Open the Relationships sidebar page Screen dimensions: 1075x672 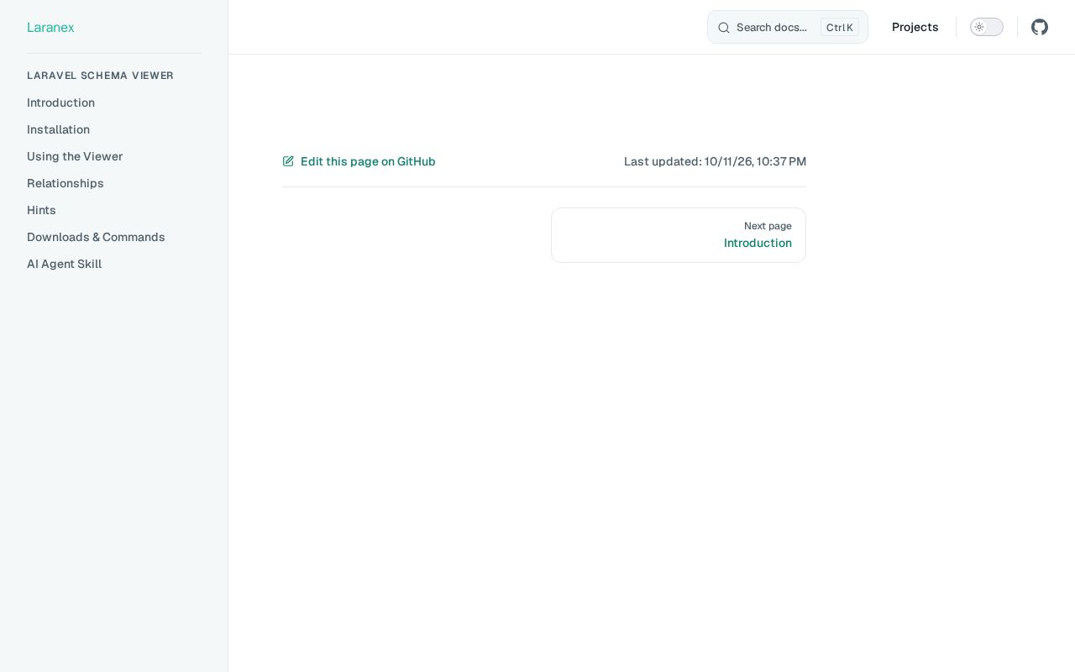pyautogui.click(x=66, y=183)
